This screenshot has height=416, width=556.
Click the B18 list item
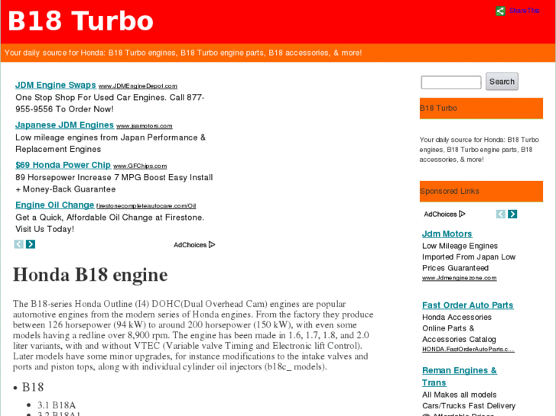[33, 387]
